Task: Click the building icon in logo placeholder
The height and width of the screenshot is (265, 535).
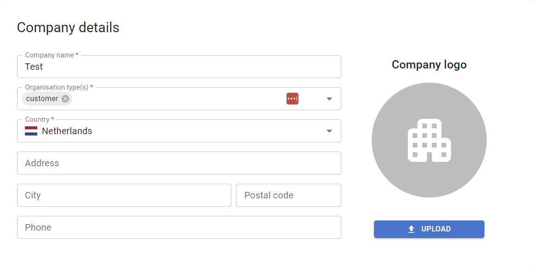Action: pyautogui.click(x=429, y=140)
